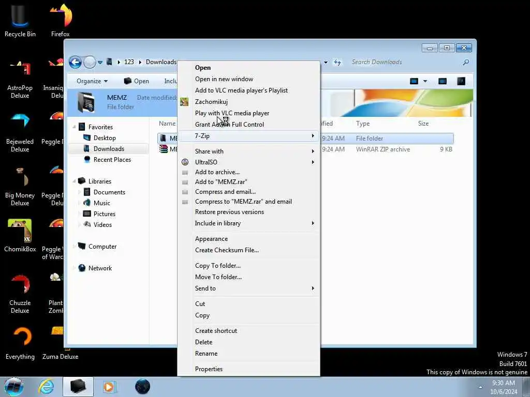The height and width of the screenshot is (397, 530).
Task: Show hidden tray icons arrow
Action: tap(480, 387)
